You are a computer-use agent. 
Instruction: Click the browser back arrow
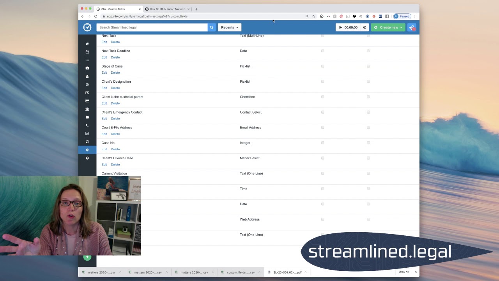coord(83,16)
